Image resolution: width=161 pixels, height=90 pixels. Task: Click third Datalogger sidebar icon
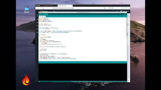(x=37, y=29)
